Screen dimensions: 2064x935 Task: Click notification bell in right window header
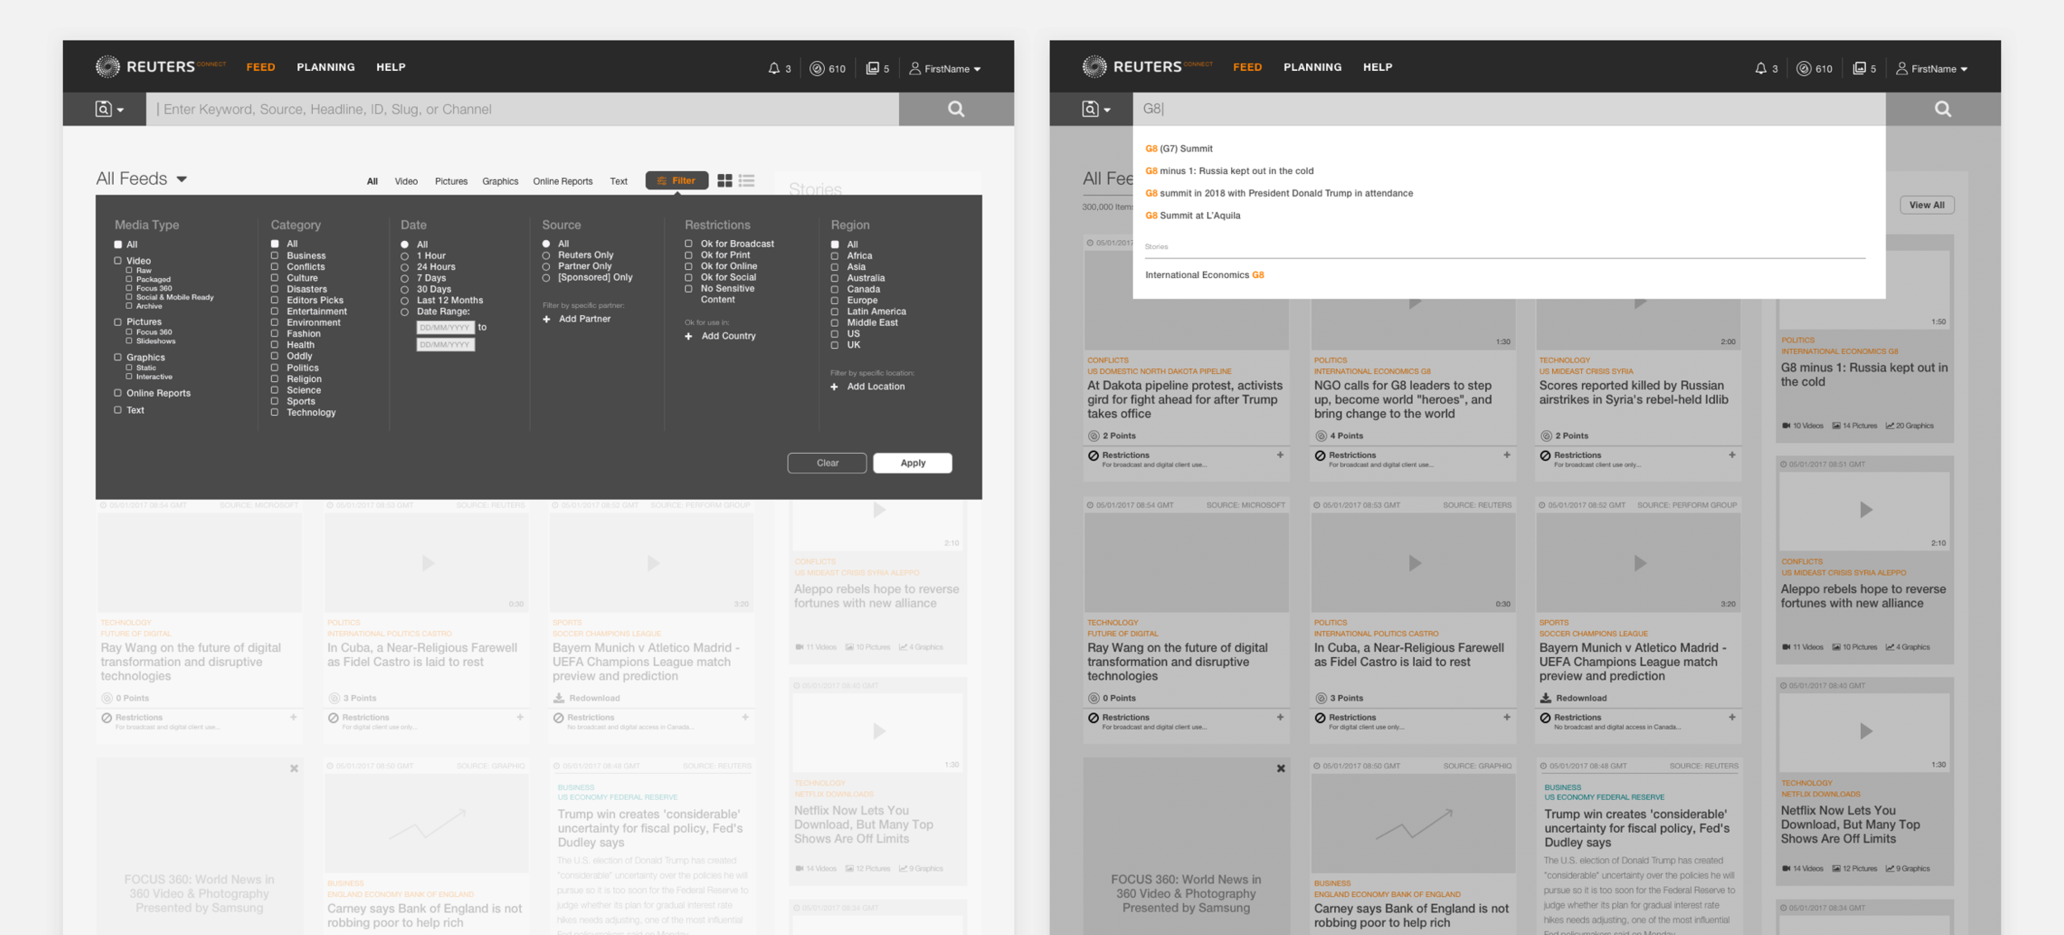1760,68
